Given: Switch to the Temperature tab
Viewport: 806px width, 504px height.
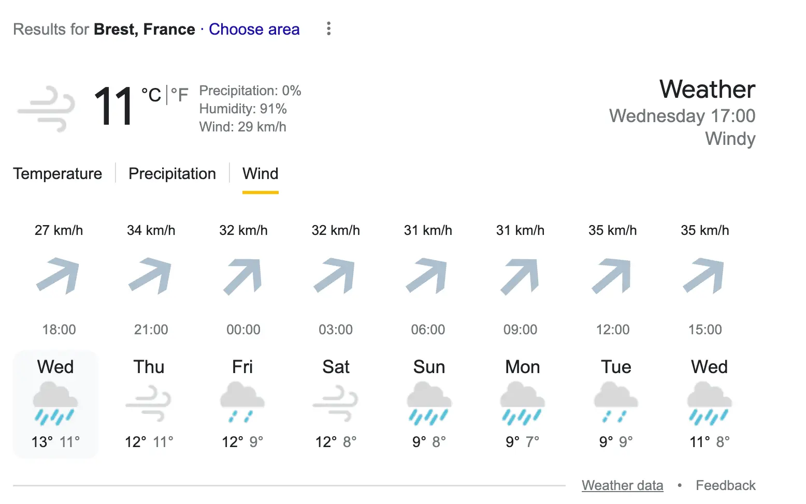Looking at the screenshot, I should (x=57, y=174).
